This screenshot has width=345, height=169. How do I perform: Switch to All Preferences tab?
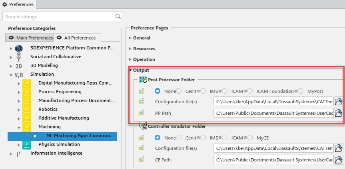click(x=77, y=38)
